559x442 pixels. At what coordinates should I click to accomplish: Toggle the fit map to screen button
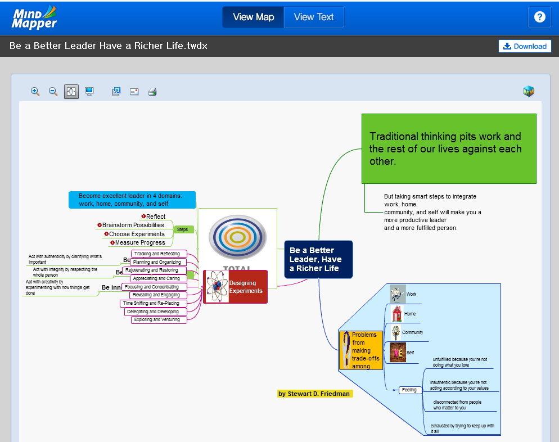click(71, 91)
